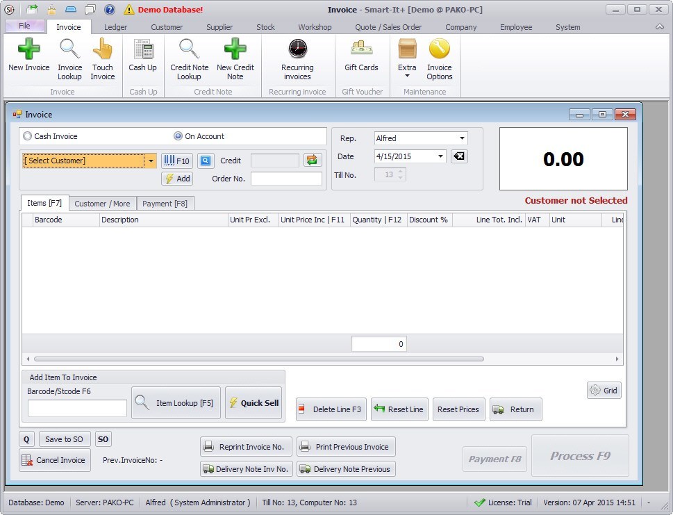673x515 pixels.
Task: Adjust the Till No stepper value
Action: click(399, 175)
